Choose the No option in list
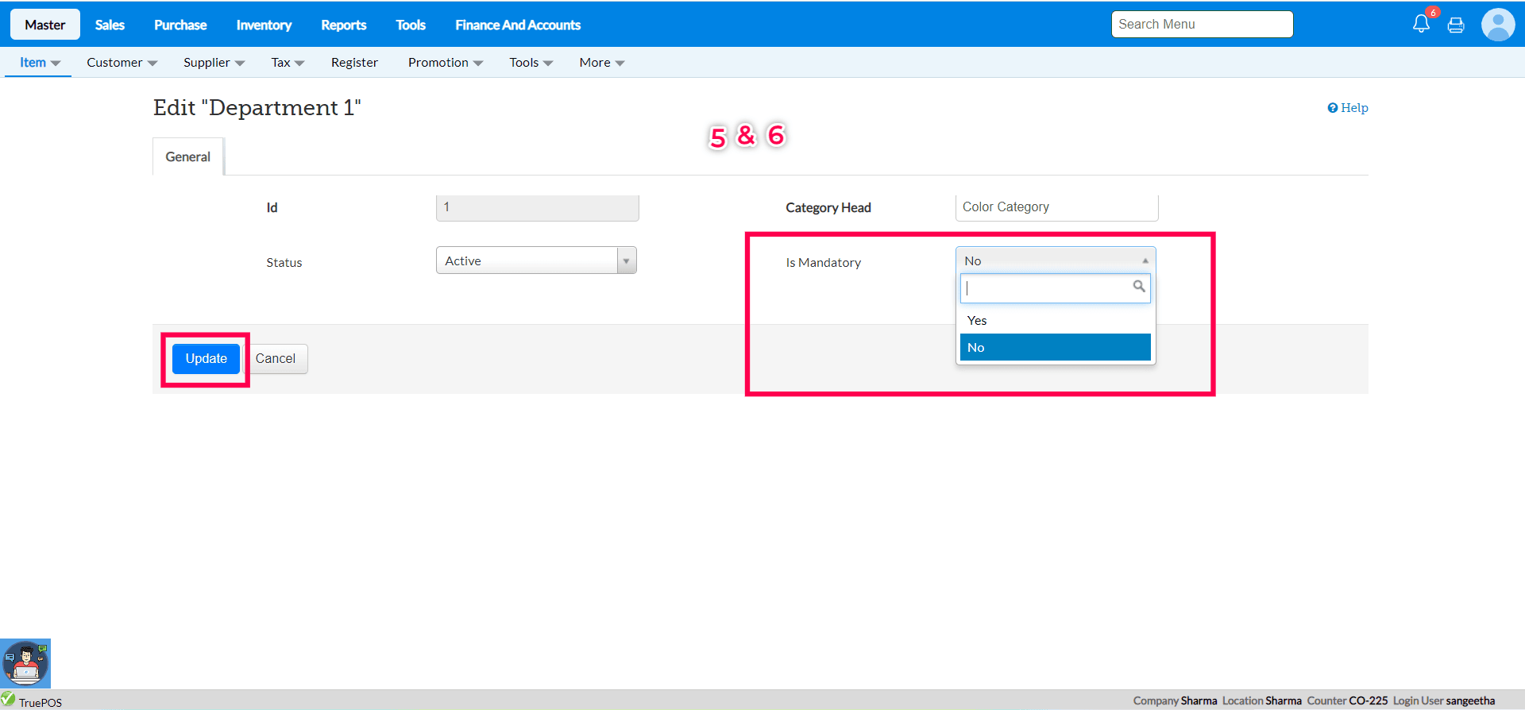1525x710 pixels. pos(1055,348)
